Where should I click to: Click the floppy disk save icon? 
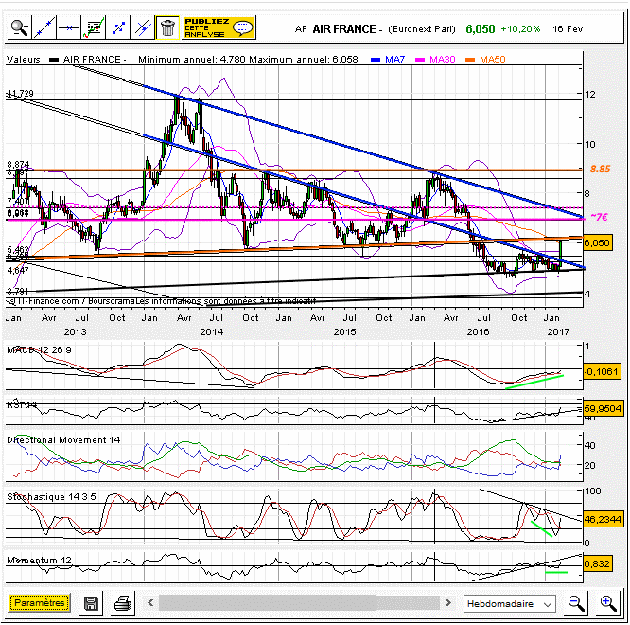point(91,603)
